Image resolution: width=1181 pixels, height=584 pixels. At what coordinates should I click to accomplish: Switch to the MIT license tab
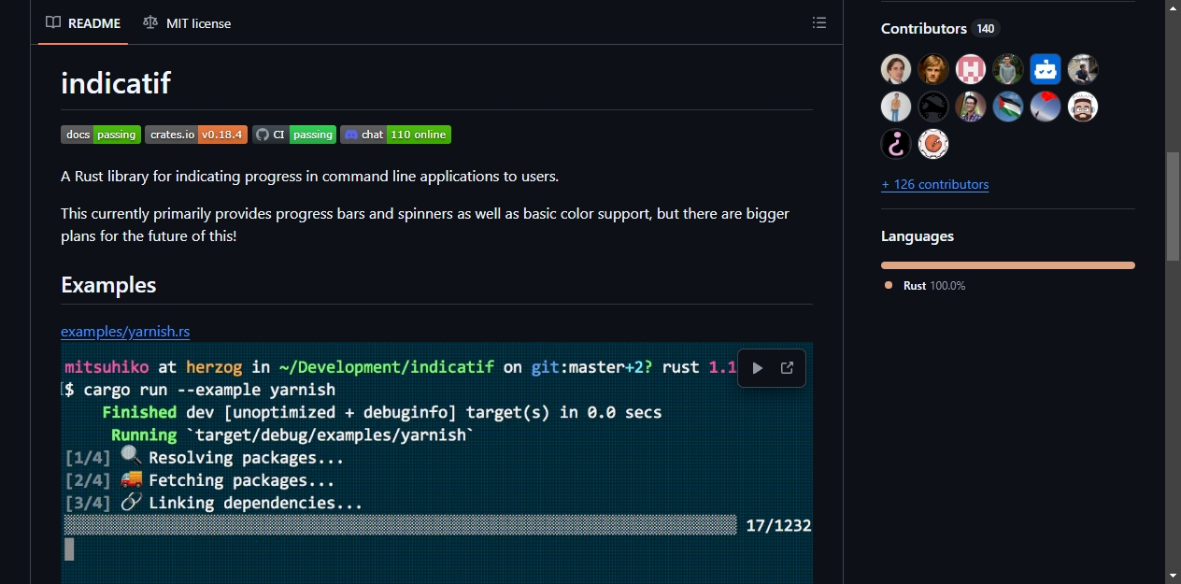(x=187, y=22)
